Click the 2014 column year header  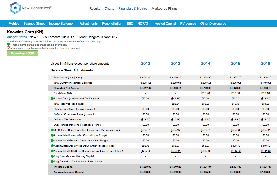[206, 64]
